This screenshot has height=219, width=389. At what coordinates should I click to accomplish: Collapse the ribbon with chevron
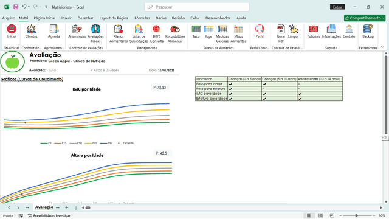(382, 47)
